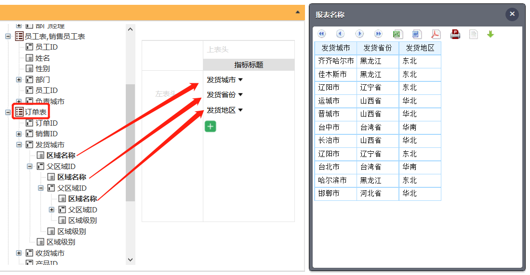The image size is (530, 275).
Task: Click tree panel scroll down arrow
Action: click(130, 260)
